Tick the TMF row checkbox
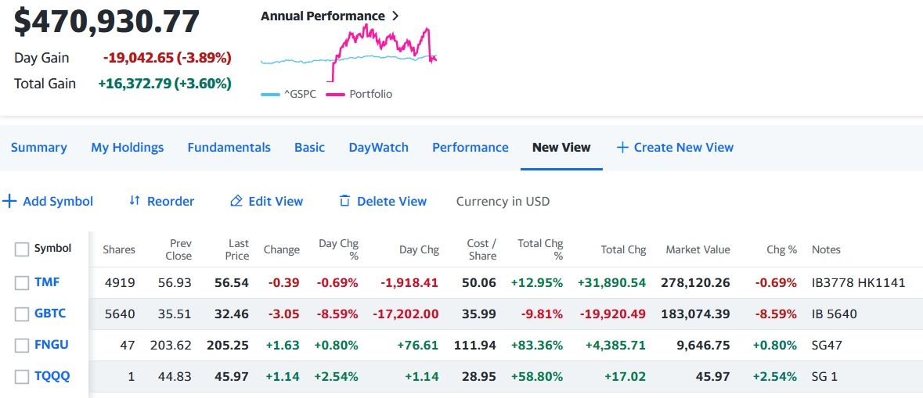The height and width of the screenshot is (398, 923). [22, 283]
